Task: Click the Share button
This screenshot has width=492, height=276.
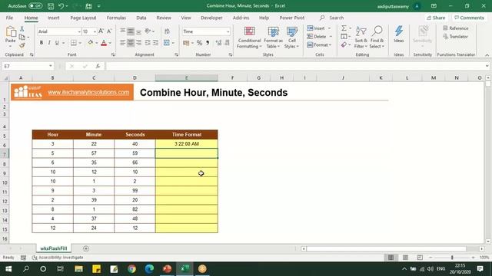Action: 436,18
